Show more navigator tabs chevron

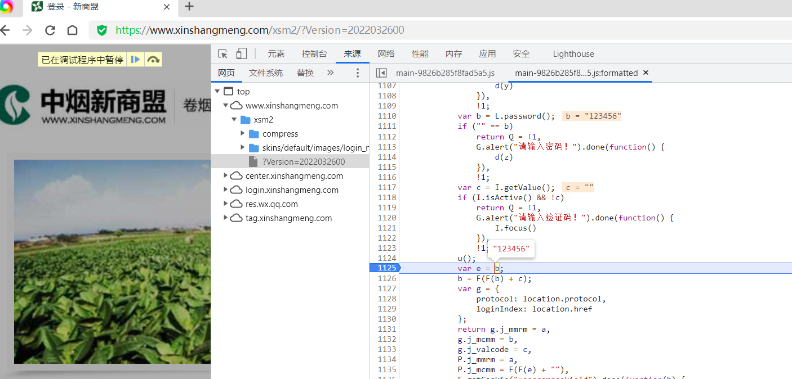click(330, 73)
